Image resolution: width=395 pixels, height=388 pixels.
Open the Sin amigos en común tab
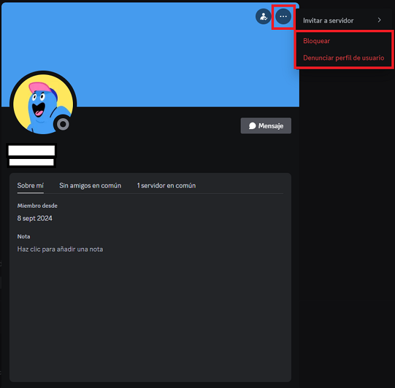point(90,185)
